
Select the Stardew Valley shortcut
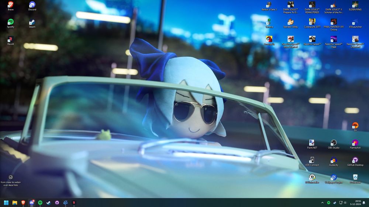coord(291,23)
